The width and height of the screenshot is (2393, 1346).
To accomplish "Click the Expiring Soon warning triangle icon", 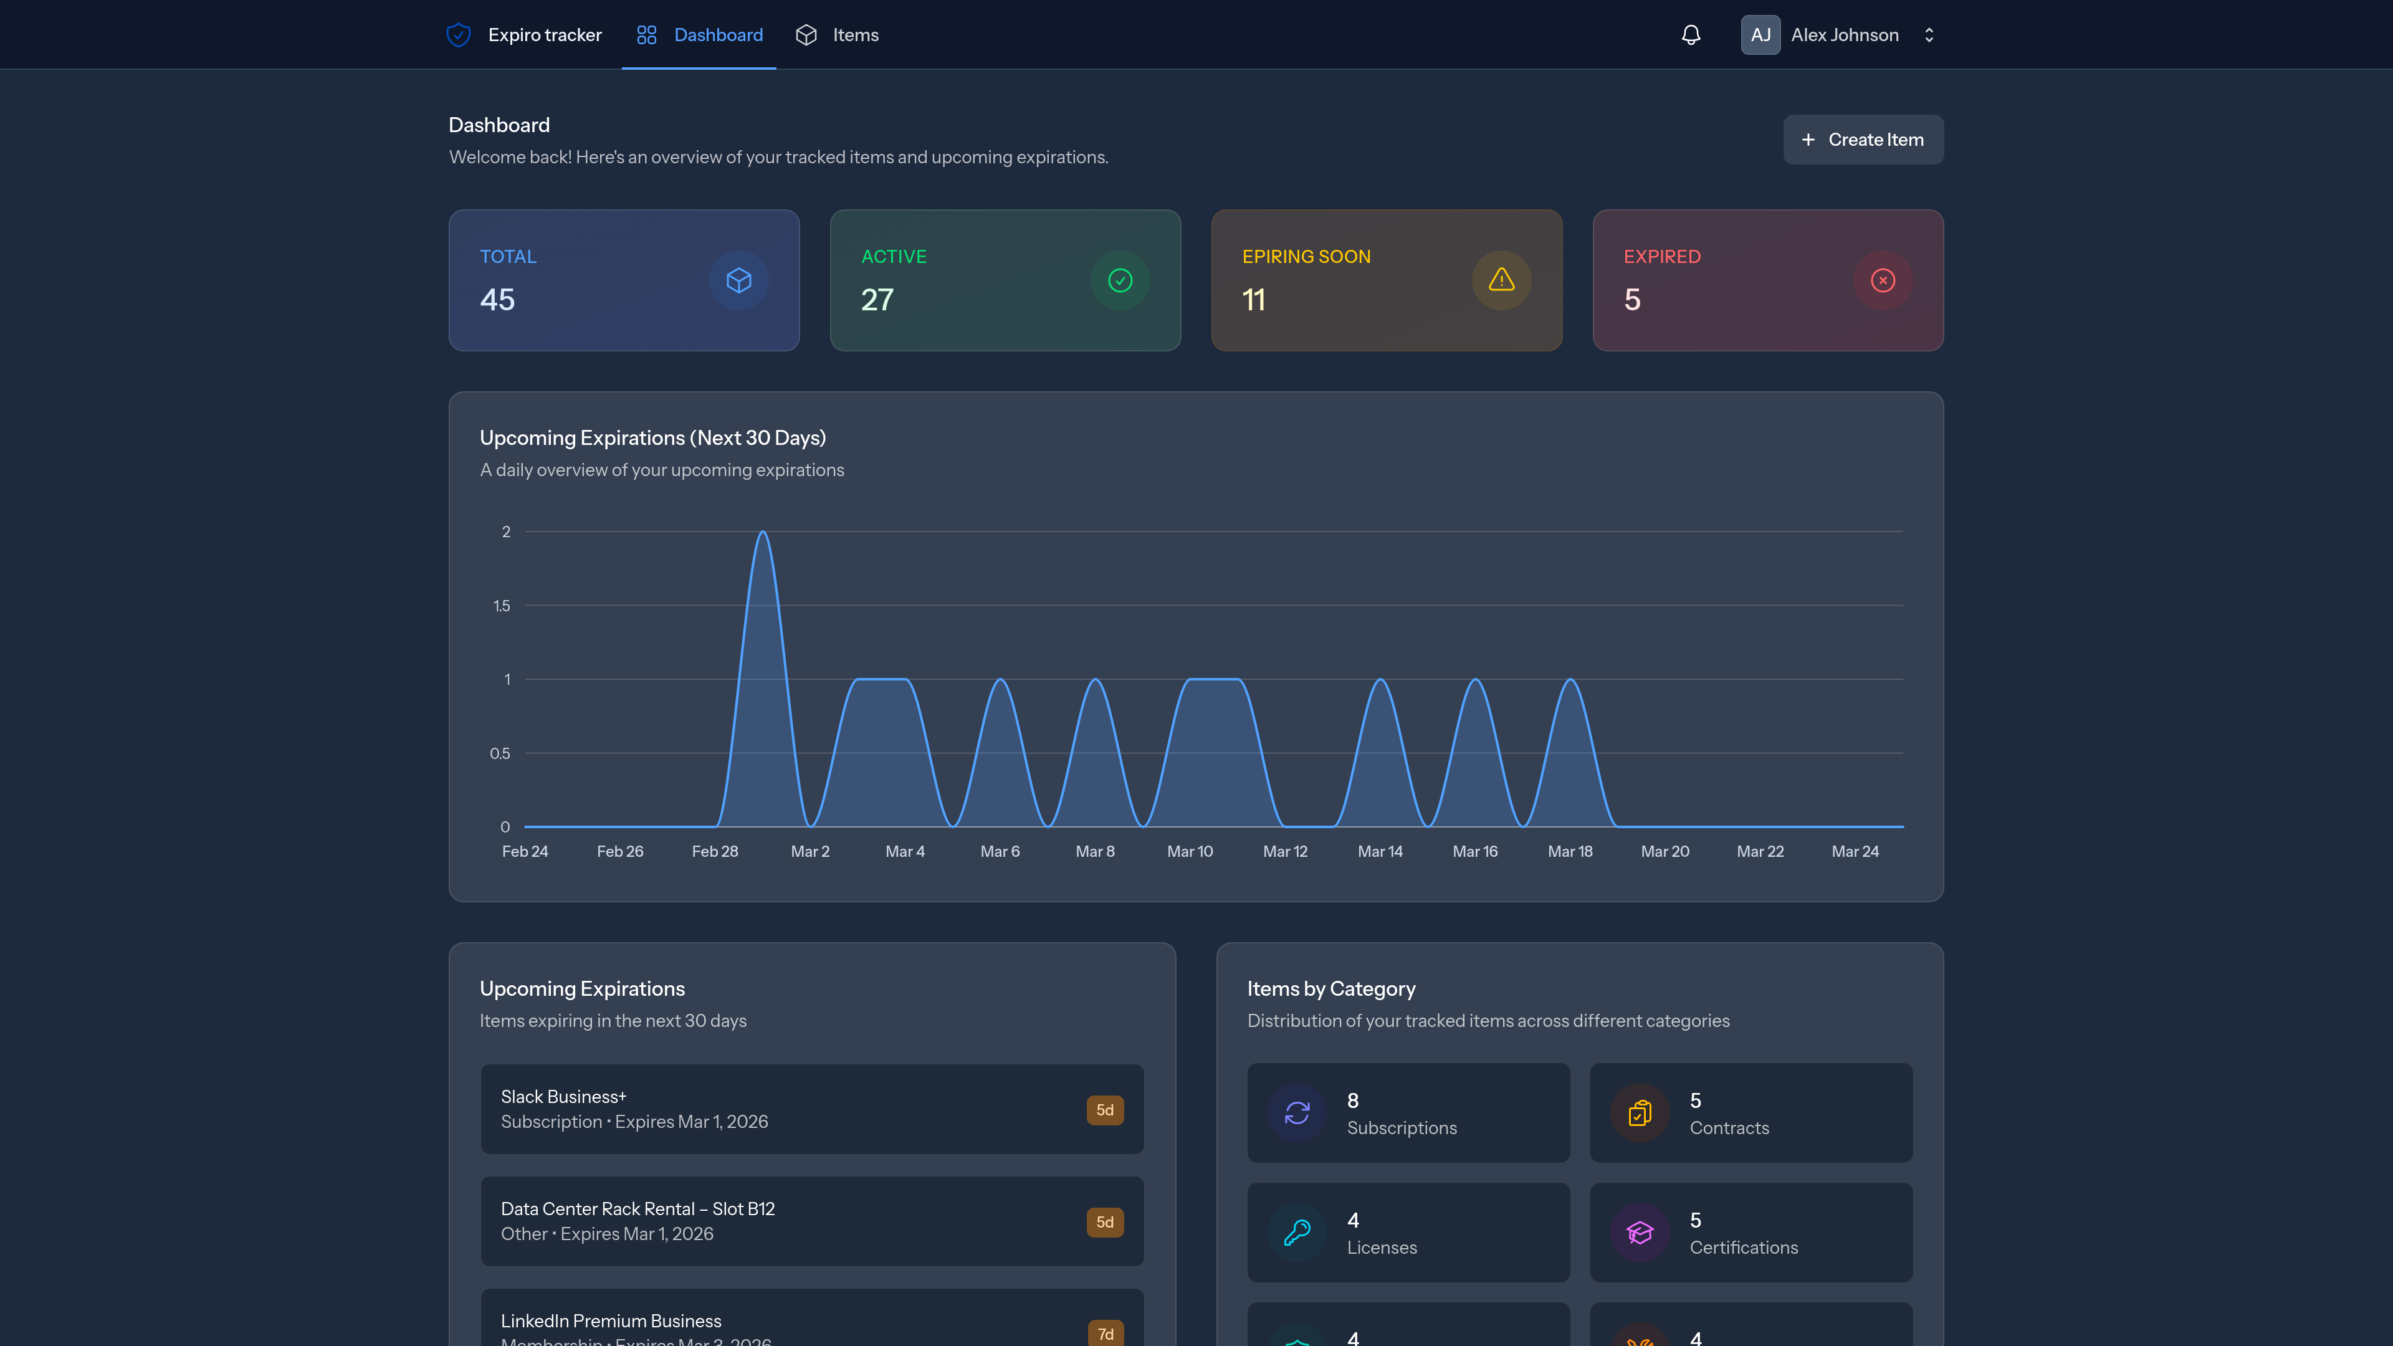I will point(1501,280).
